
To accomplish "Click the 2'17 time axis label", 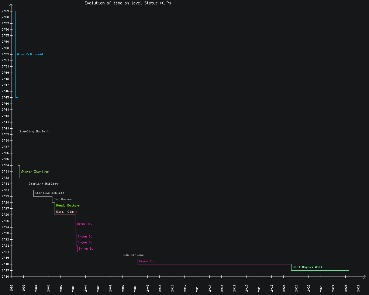I will [5, 270].
